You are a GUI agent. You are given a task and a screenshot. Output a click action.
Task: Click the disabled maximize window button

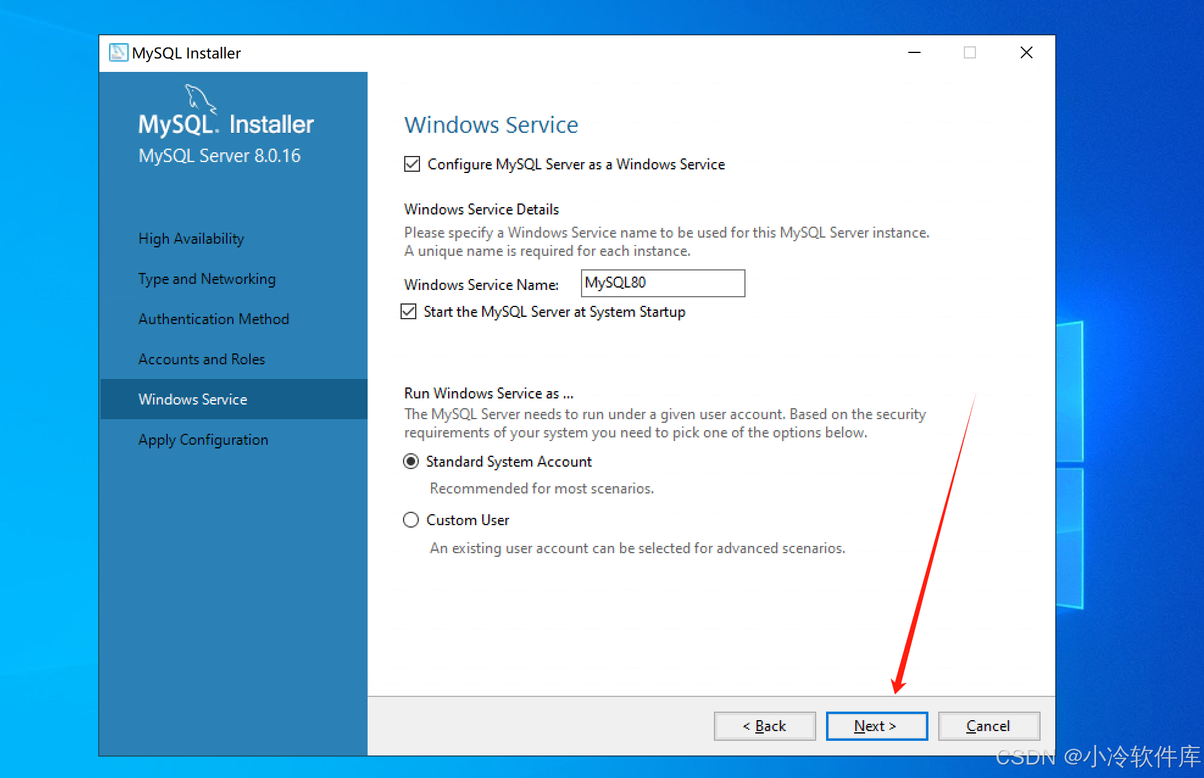(x=969, y=53)
